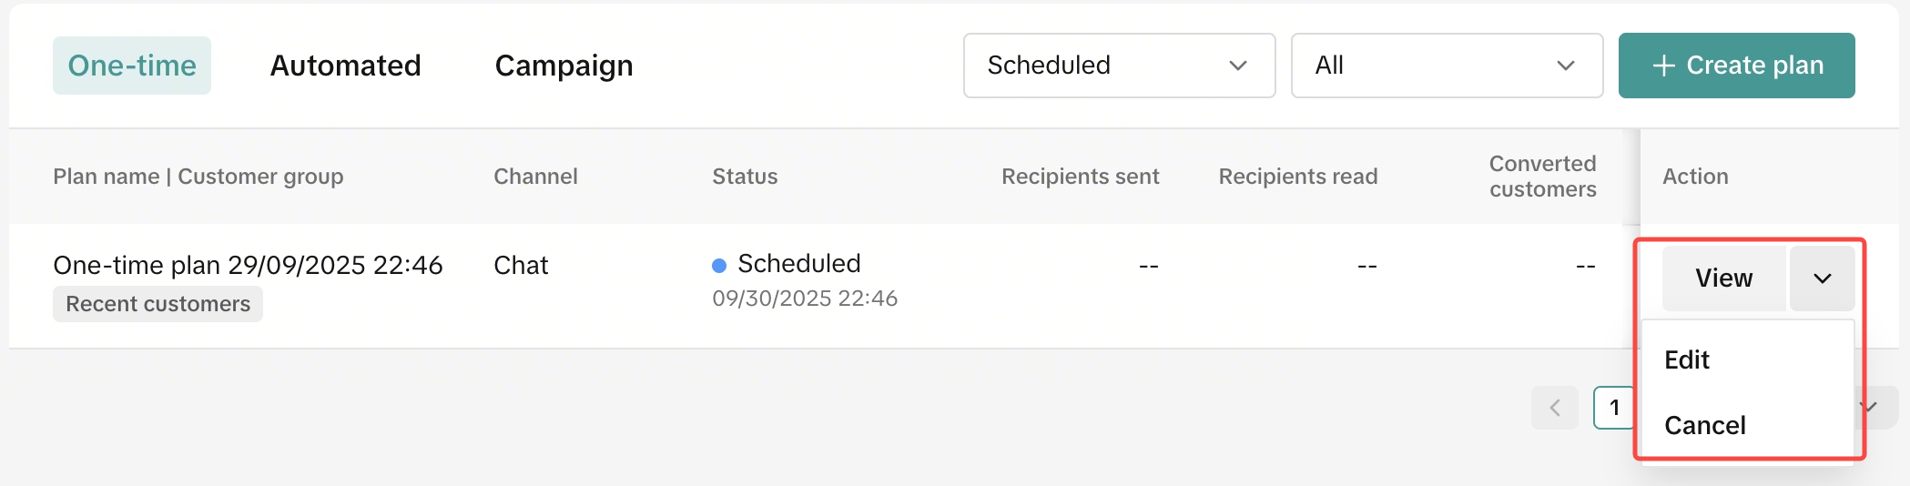
Task: Switch to the One-time tab
Action: pyautogui.click(x=132, y=66)
